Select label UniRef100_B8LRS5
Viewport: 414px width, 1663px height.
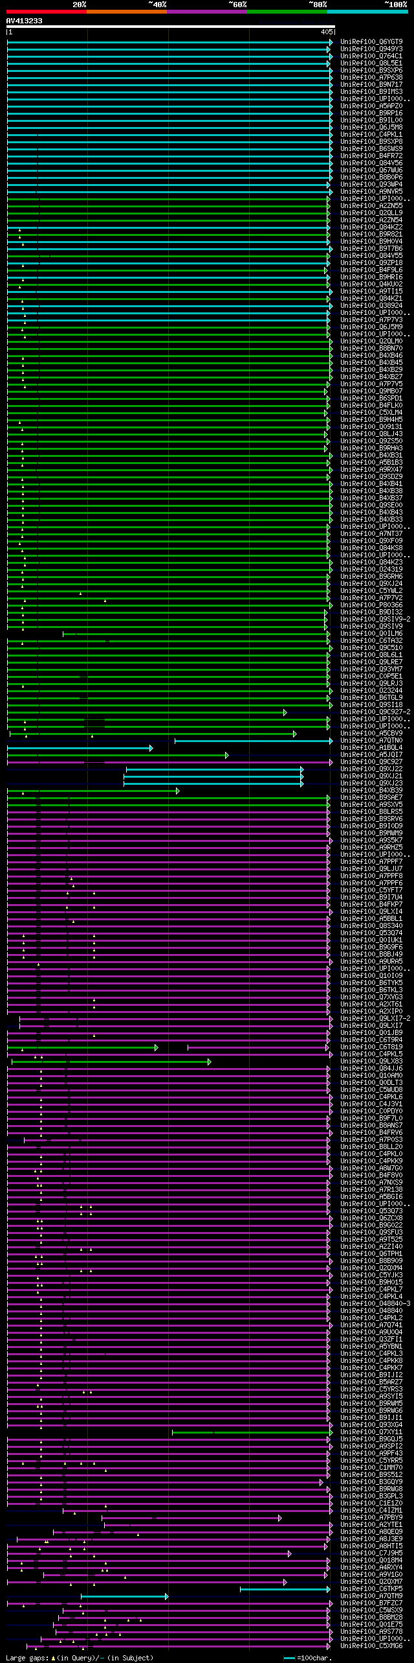(x=371, y=812)
